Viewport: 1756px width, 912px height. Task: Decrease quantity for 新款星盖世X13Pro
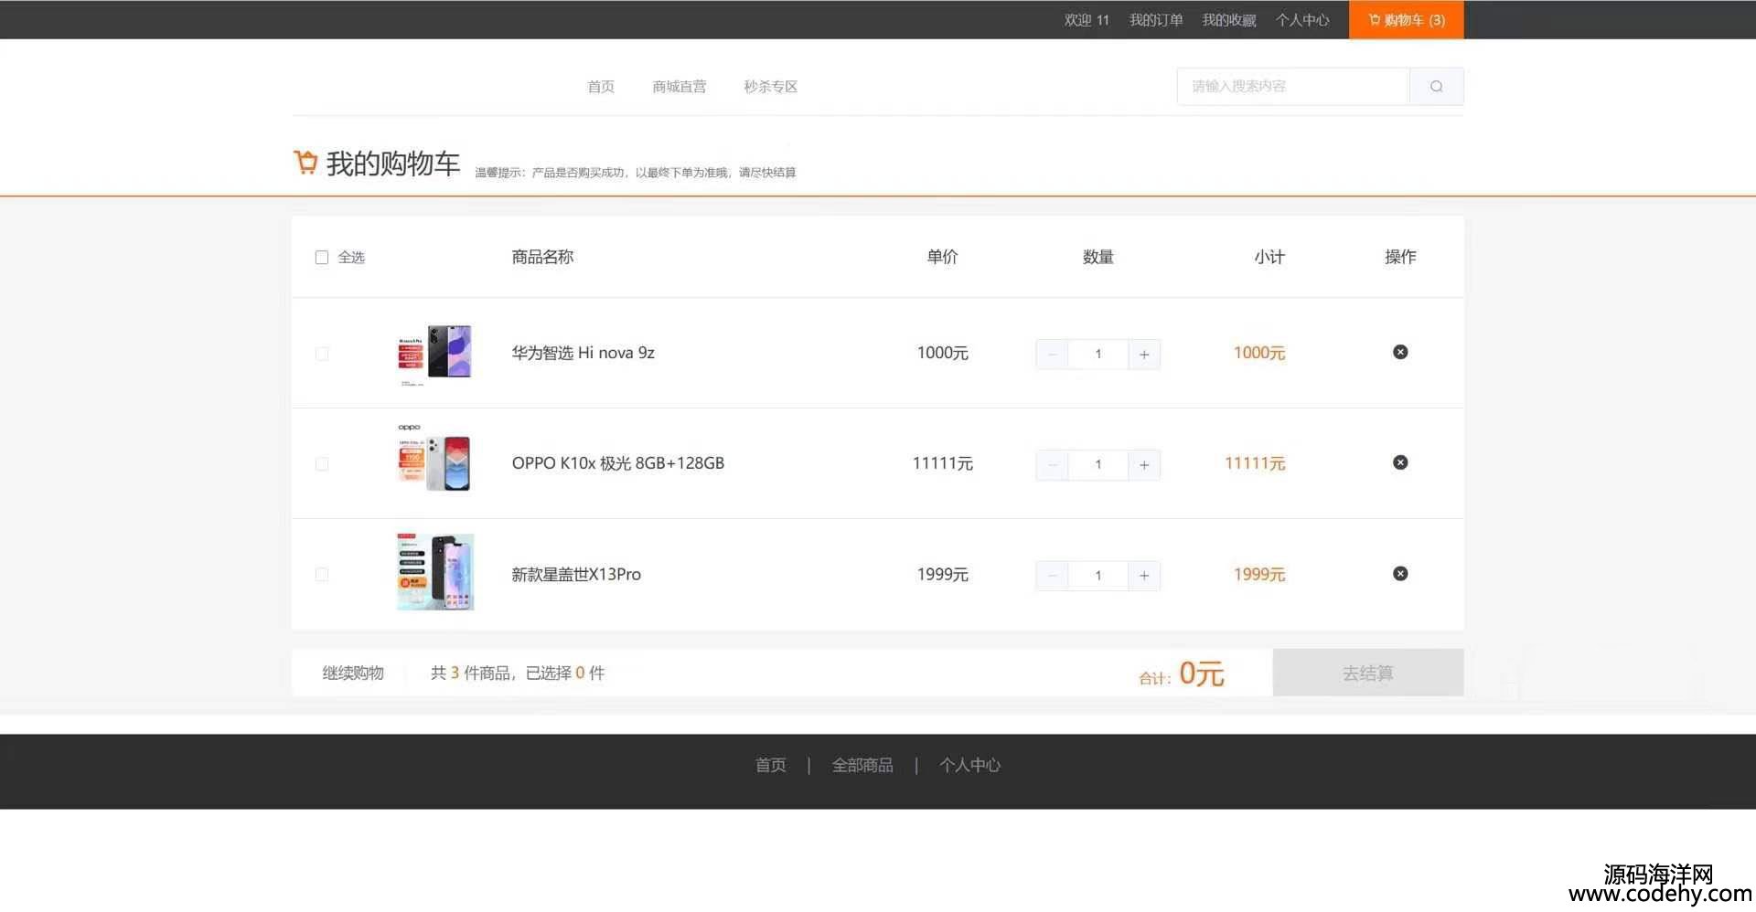(x=1052, y=576)
